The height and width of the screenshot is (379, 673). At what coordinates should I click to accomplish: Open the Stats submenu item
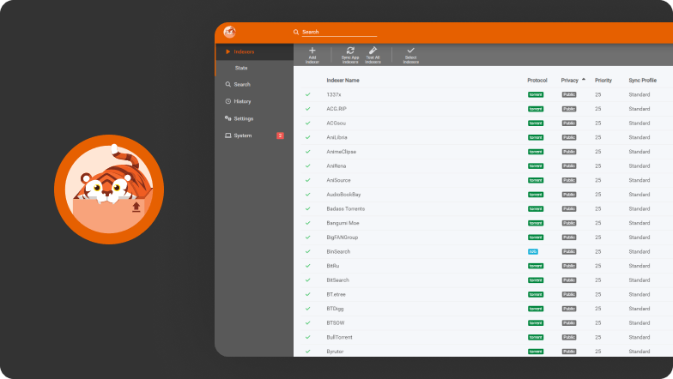241,67
